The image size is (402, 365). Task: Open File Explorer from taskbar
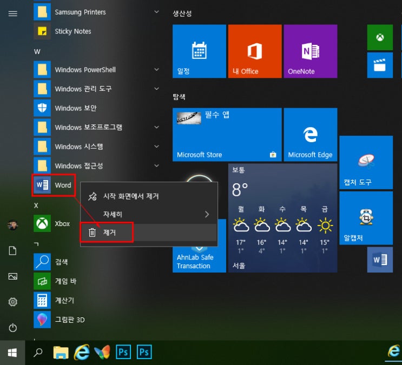pos(61,352)
